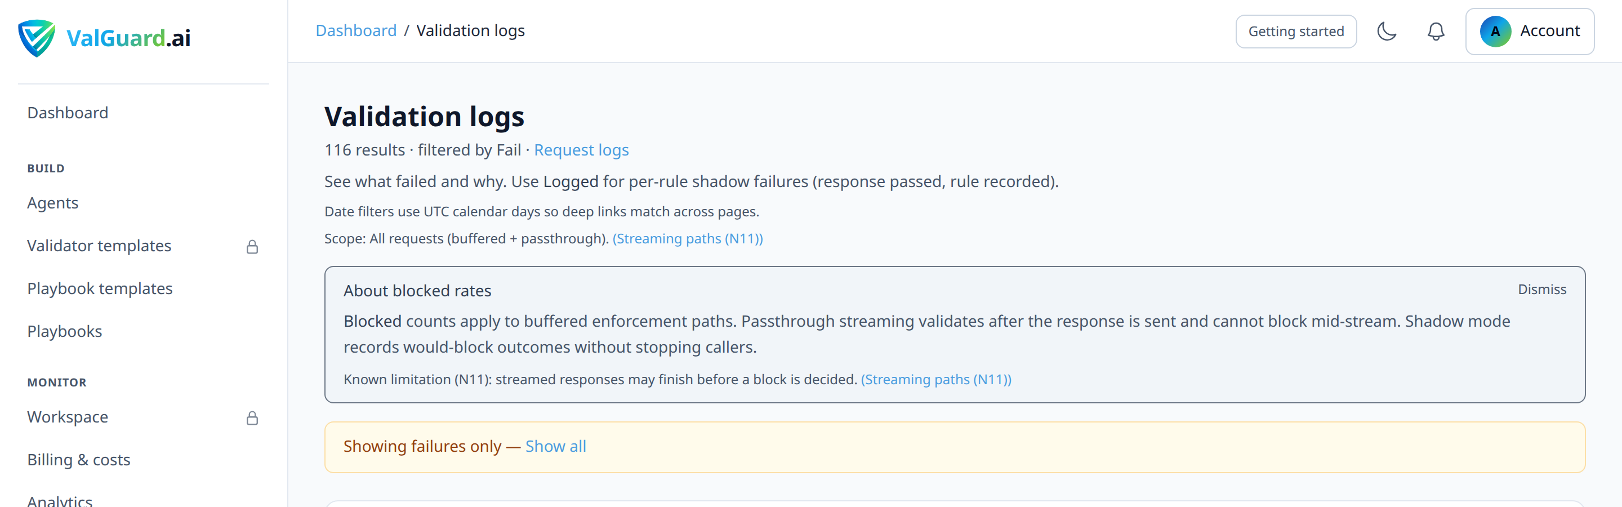1622x507 pixels.
Task: Dismiss the About blocked rates notice
Action: click(x=1541, y=289)
